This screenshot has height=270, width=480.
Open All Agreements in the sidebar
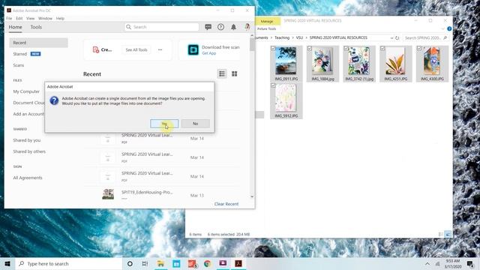(x=28, y=178)
